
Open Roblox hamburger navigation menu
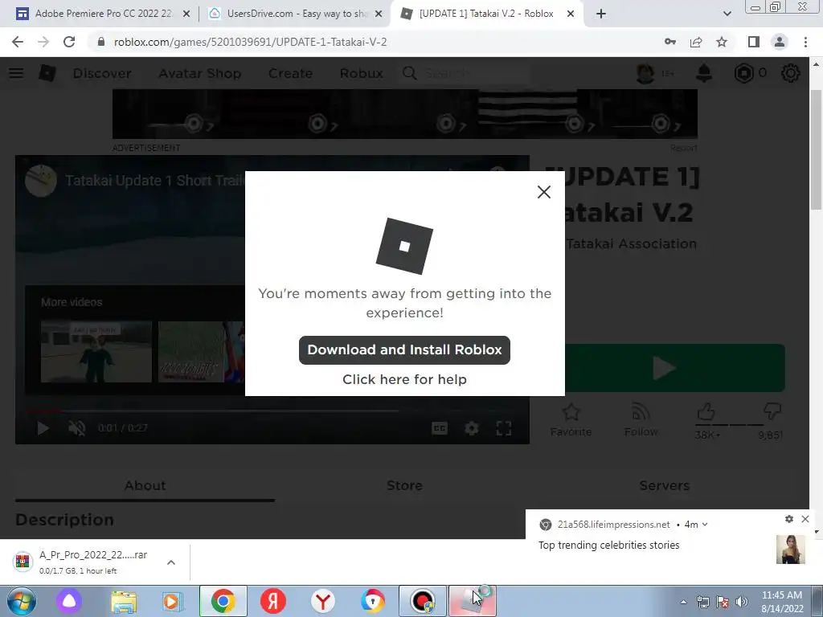[16, 73]
